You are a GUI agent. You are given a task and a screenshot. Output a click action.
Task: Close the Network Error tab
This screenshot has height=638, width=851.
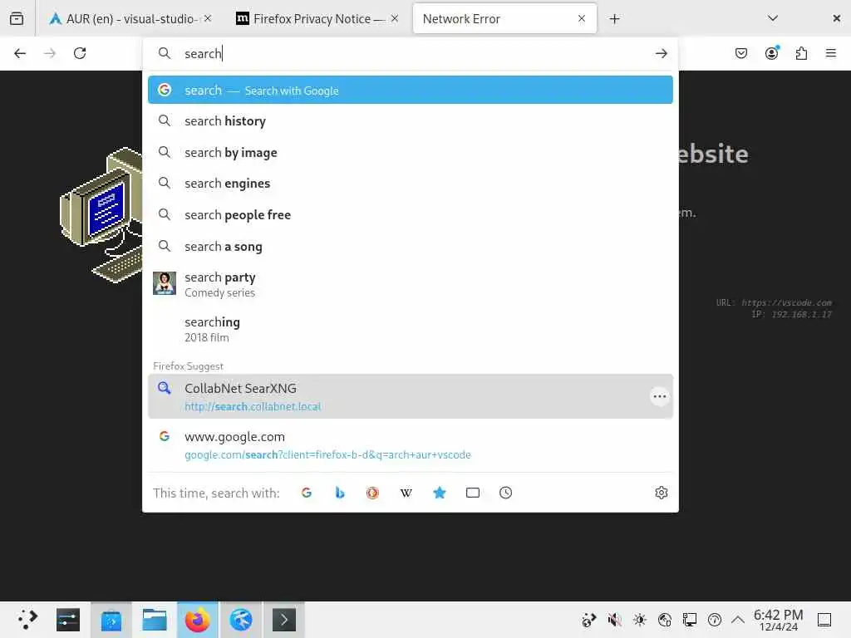581,18
